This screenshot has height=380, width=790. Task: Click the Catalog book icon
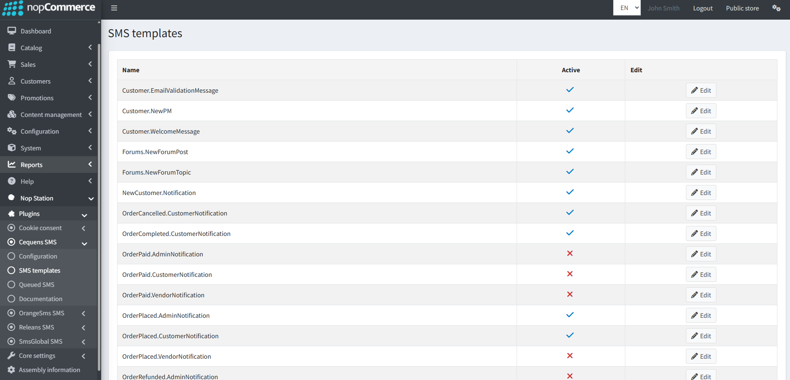(12, 48)
